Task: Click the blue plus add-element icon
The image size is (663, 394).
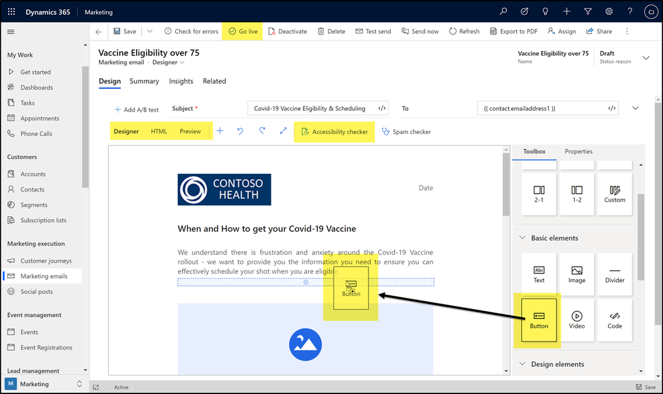Action: tap(220, 131)
